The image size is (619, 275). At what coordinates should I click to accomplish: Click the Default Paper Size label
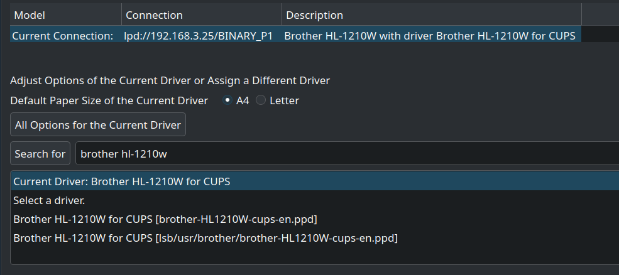pyautogui.click(x=109, y=100)
